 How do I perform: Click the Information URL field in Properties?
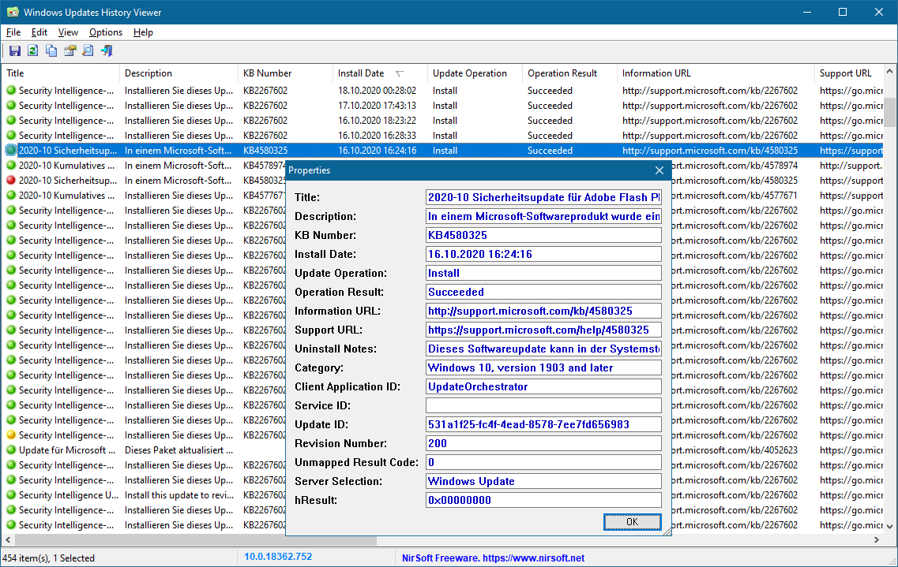coord(543,311)
